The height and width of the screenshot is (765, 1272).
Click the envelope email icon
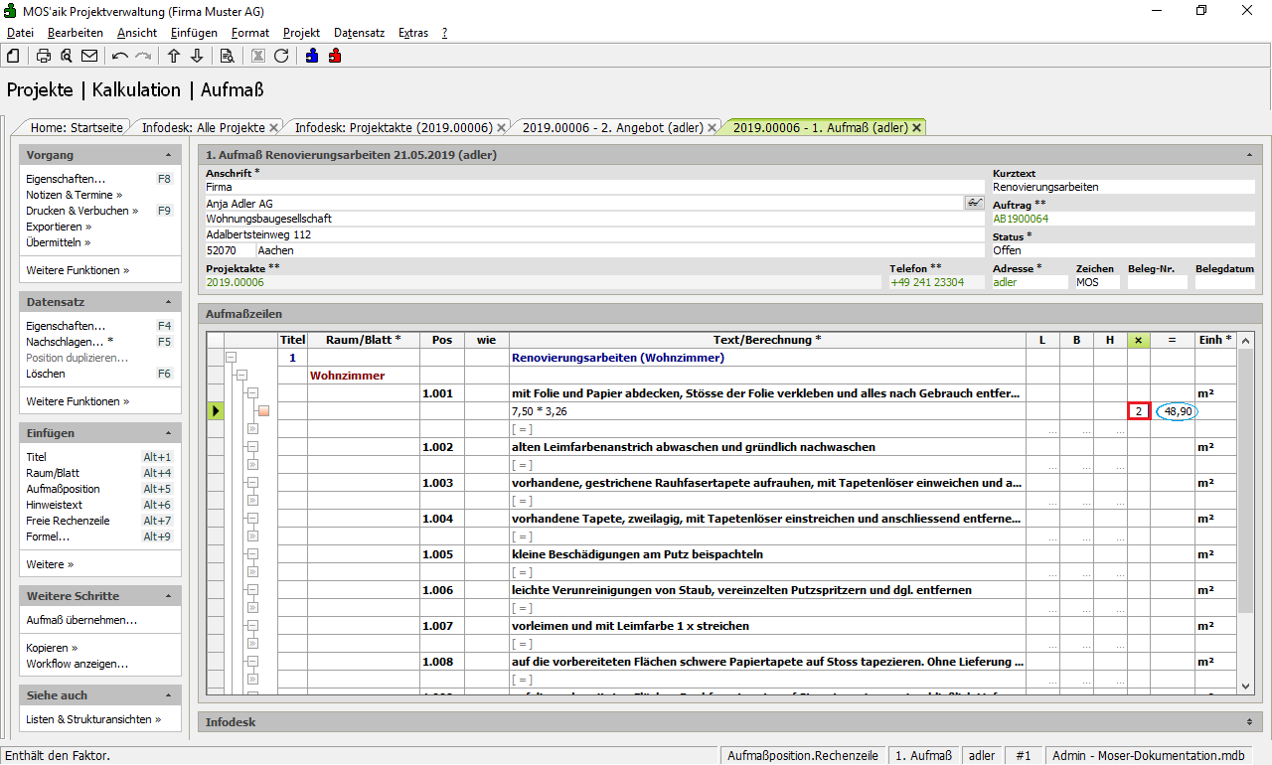(x=89, y=56)
